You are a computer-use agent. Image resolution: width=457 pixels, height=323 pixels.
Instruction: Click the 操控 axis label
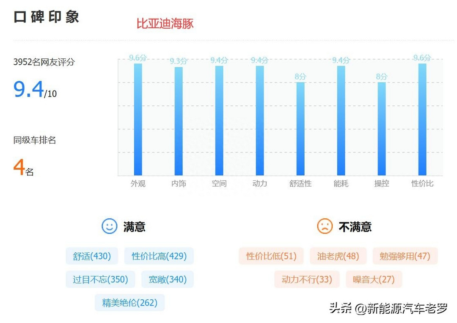pos(382,183)
